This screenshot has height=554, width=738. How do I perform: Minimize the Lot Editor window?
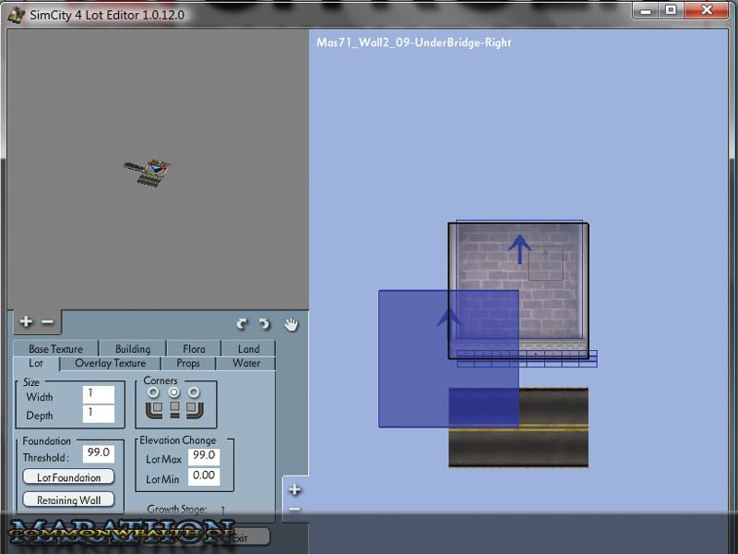(646, 11)
